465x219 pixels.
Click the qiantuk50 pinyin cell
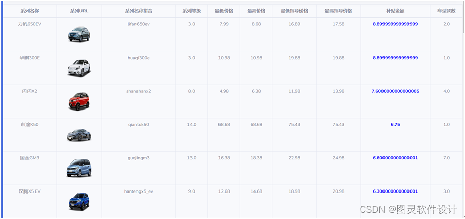coord(139,125)
